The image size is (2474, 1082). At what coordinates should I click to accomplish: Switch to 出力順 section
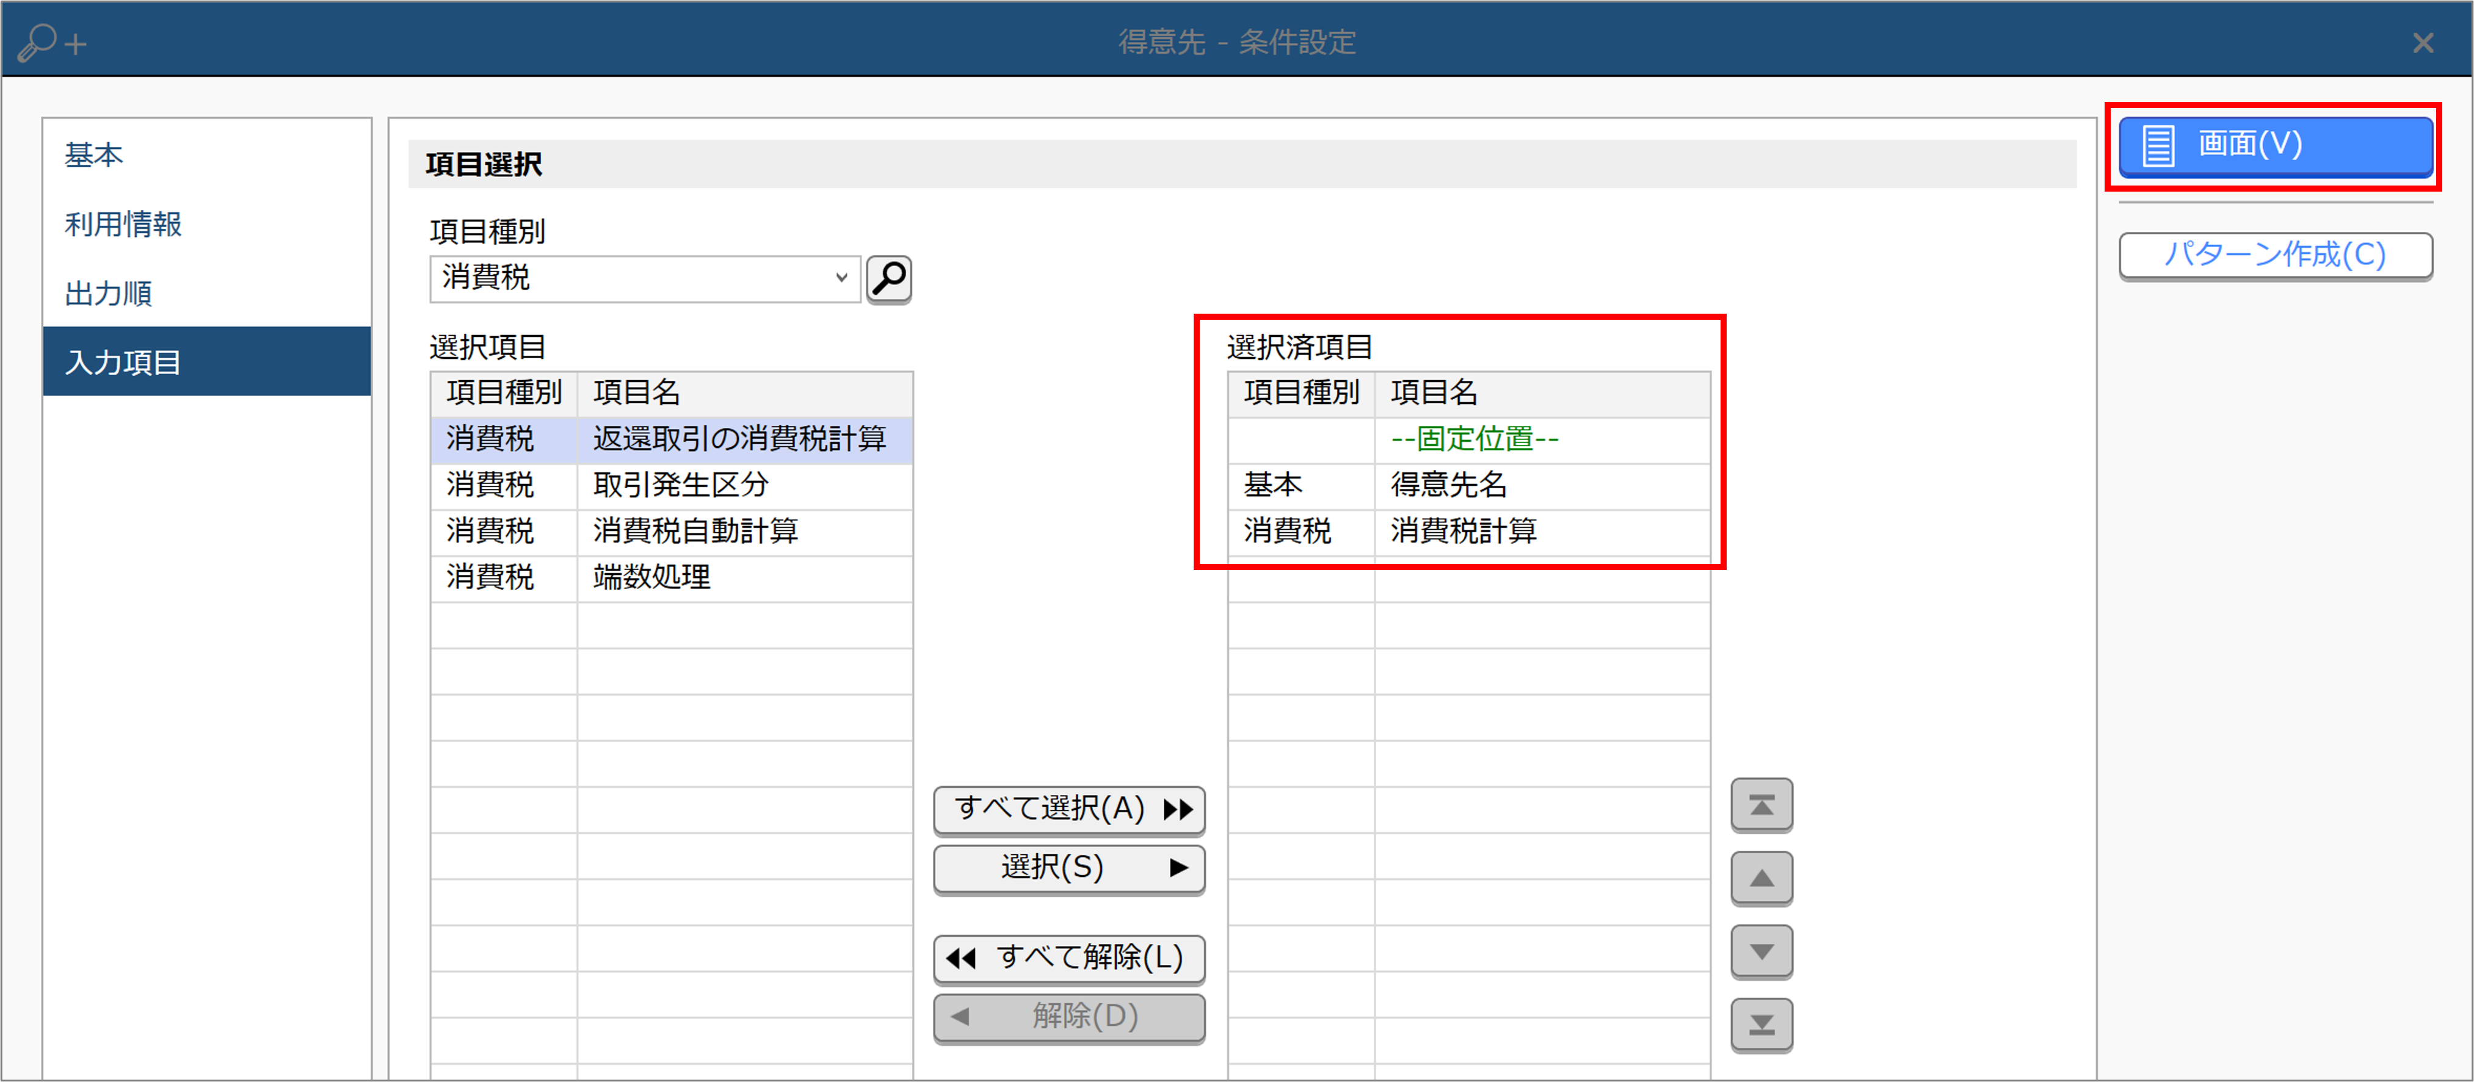pos(206,293)
